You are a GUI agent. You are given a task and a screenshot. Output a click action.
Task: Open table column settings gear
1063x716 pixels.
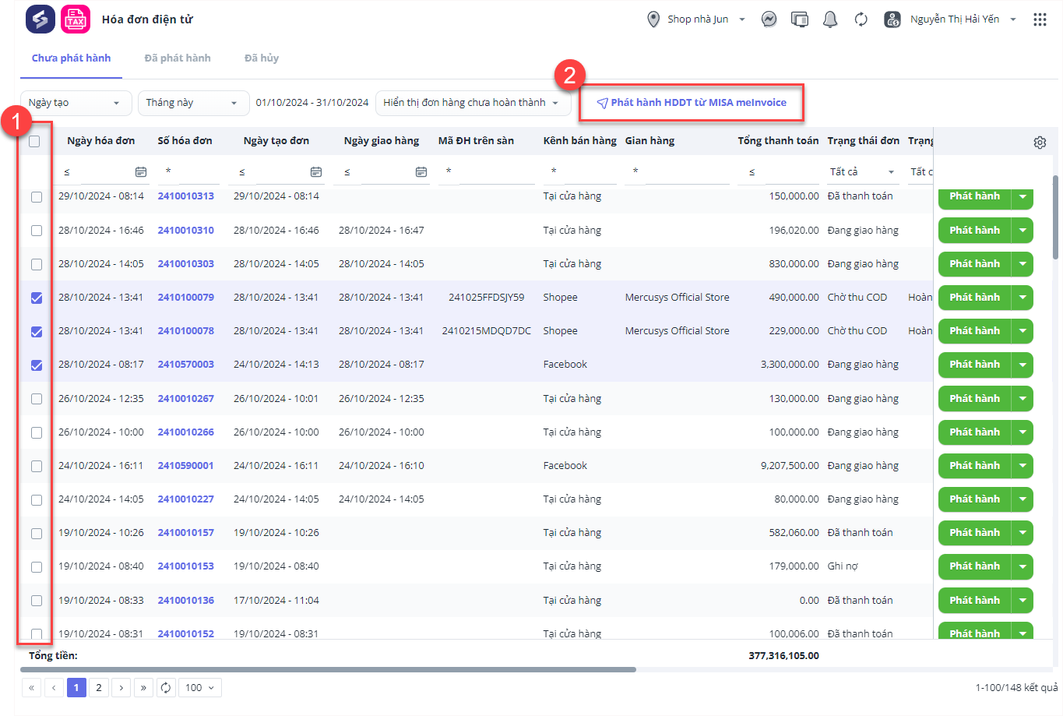(x=1040, y=143)
